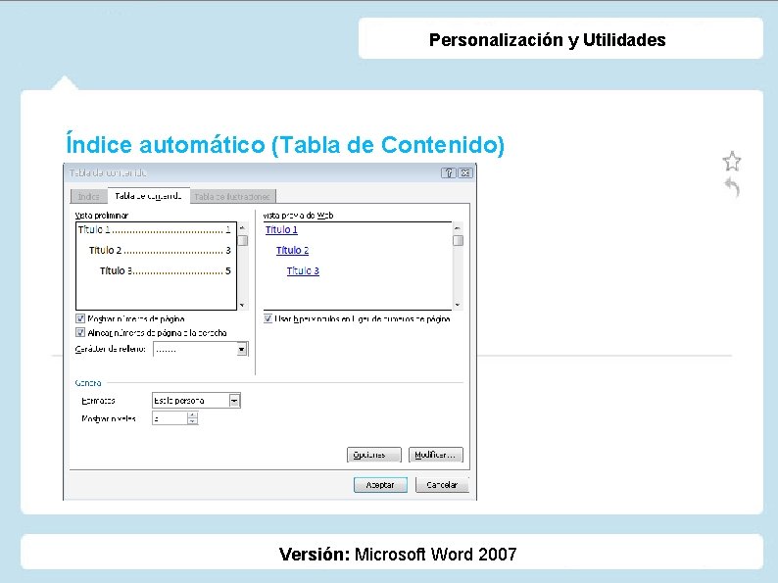Decrease Mostrar niveles with down spinner

192,421
